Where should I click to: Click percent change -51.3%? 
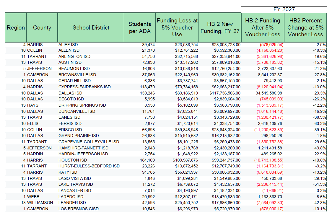point(320,185)
